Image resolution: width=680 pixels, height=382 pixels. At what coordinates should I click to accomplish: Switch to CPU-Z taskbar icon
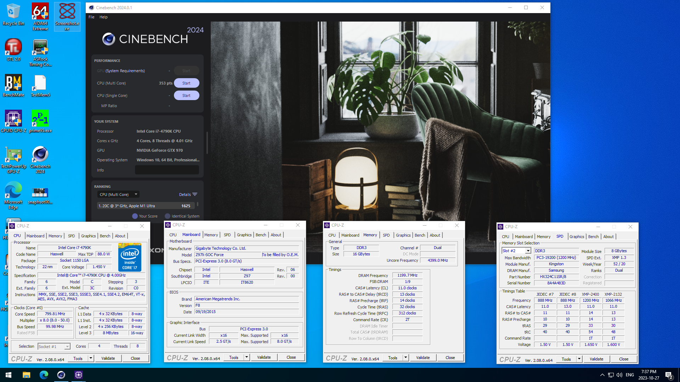click(x=79, y=375)
